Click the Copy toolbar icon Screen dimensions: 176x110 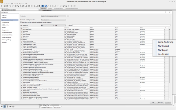18,6
